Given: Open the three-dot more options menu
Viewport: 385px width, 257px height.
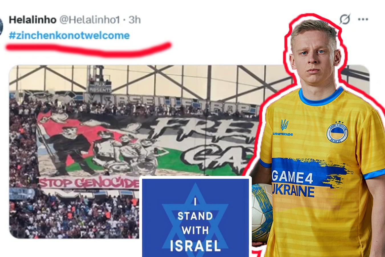Looking at the screenshot, I should [x=363, y=19].
